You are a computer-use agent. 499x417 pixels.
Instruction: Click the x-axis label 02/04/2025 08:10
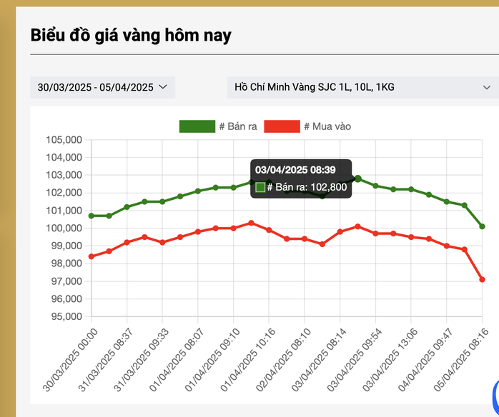pyautogui.click(x=284, y=360)
